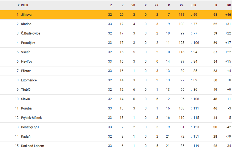Open the Poruba team page

click(26, 108)
